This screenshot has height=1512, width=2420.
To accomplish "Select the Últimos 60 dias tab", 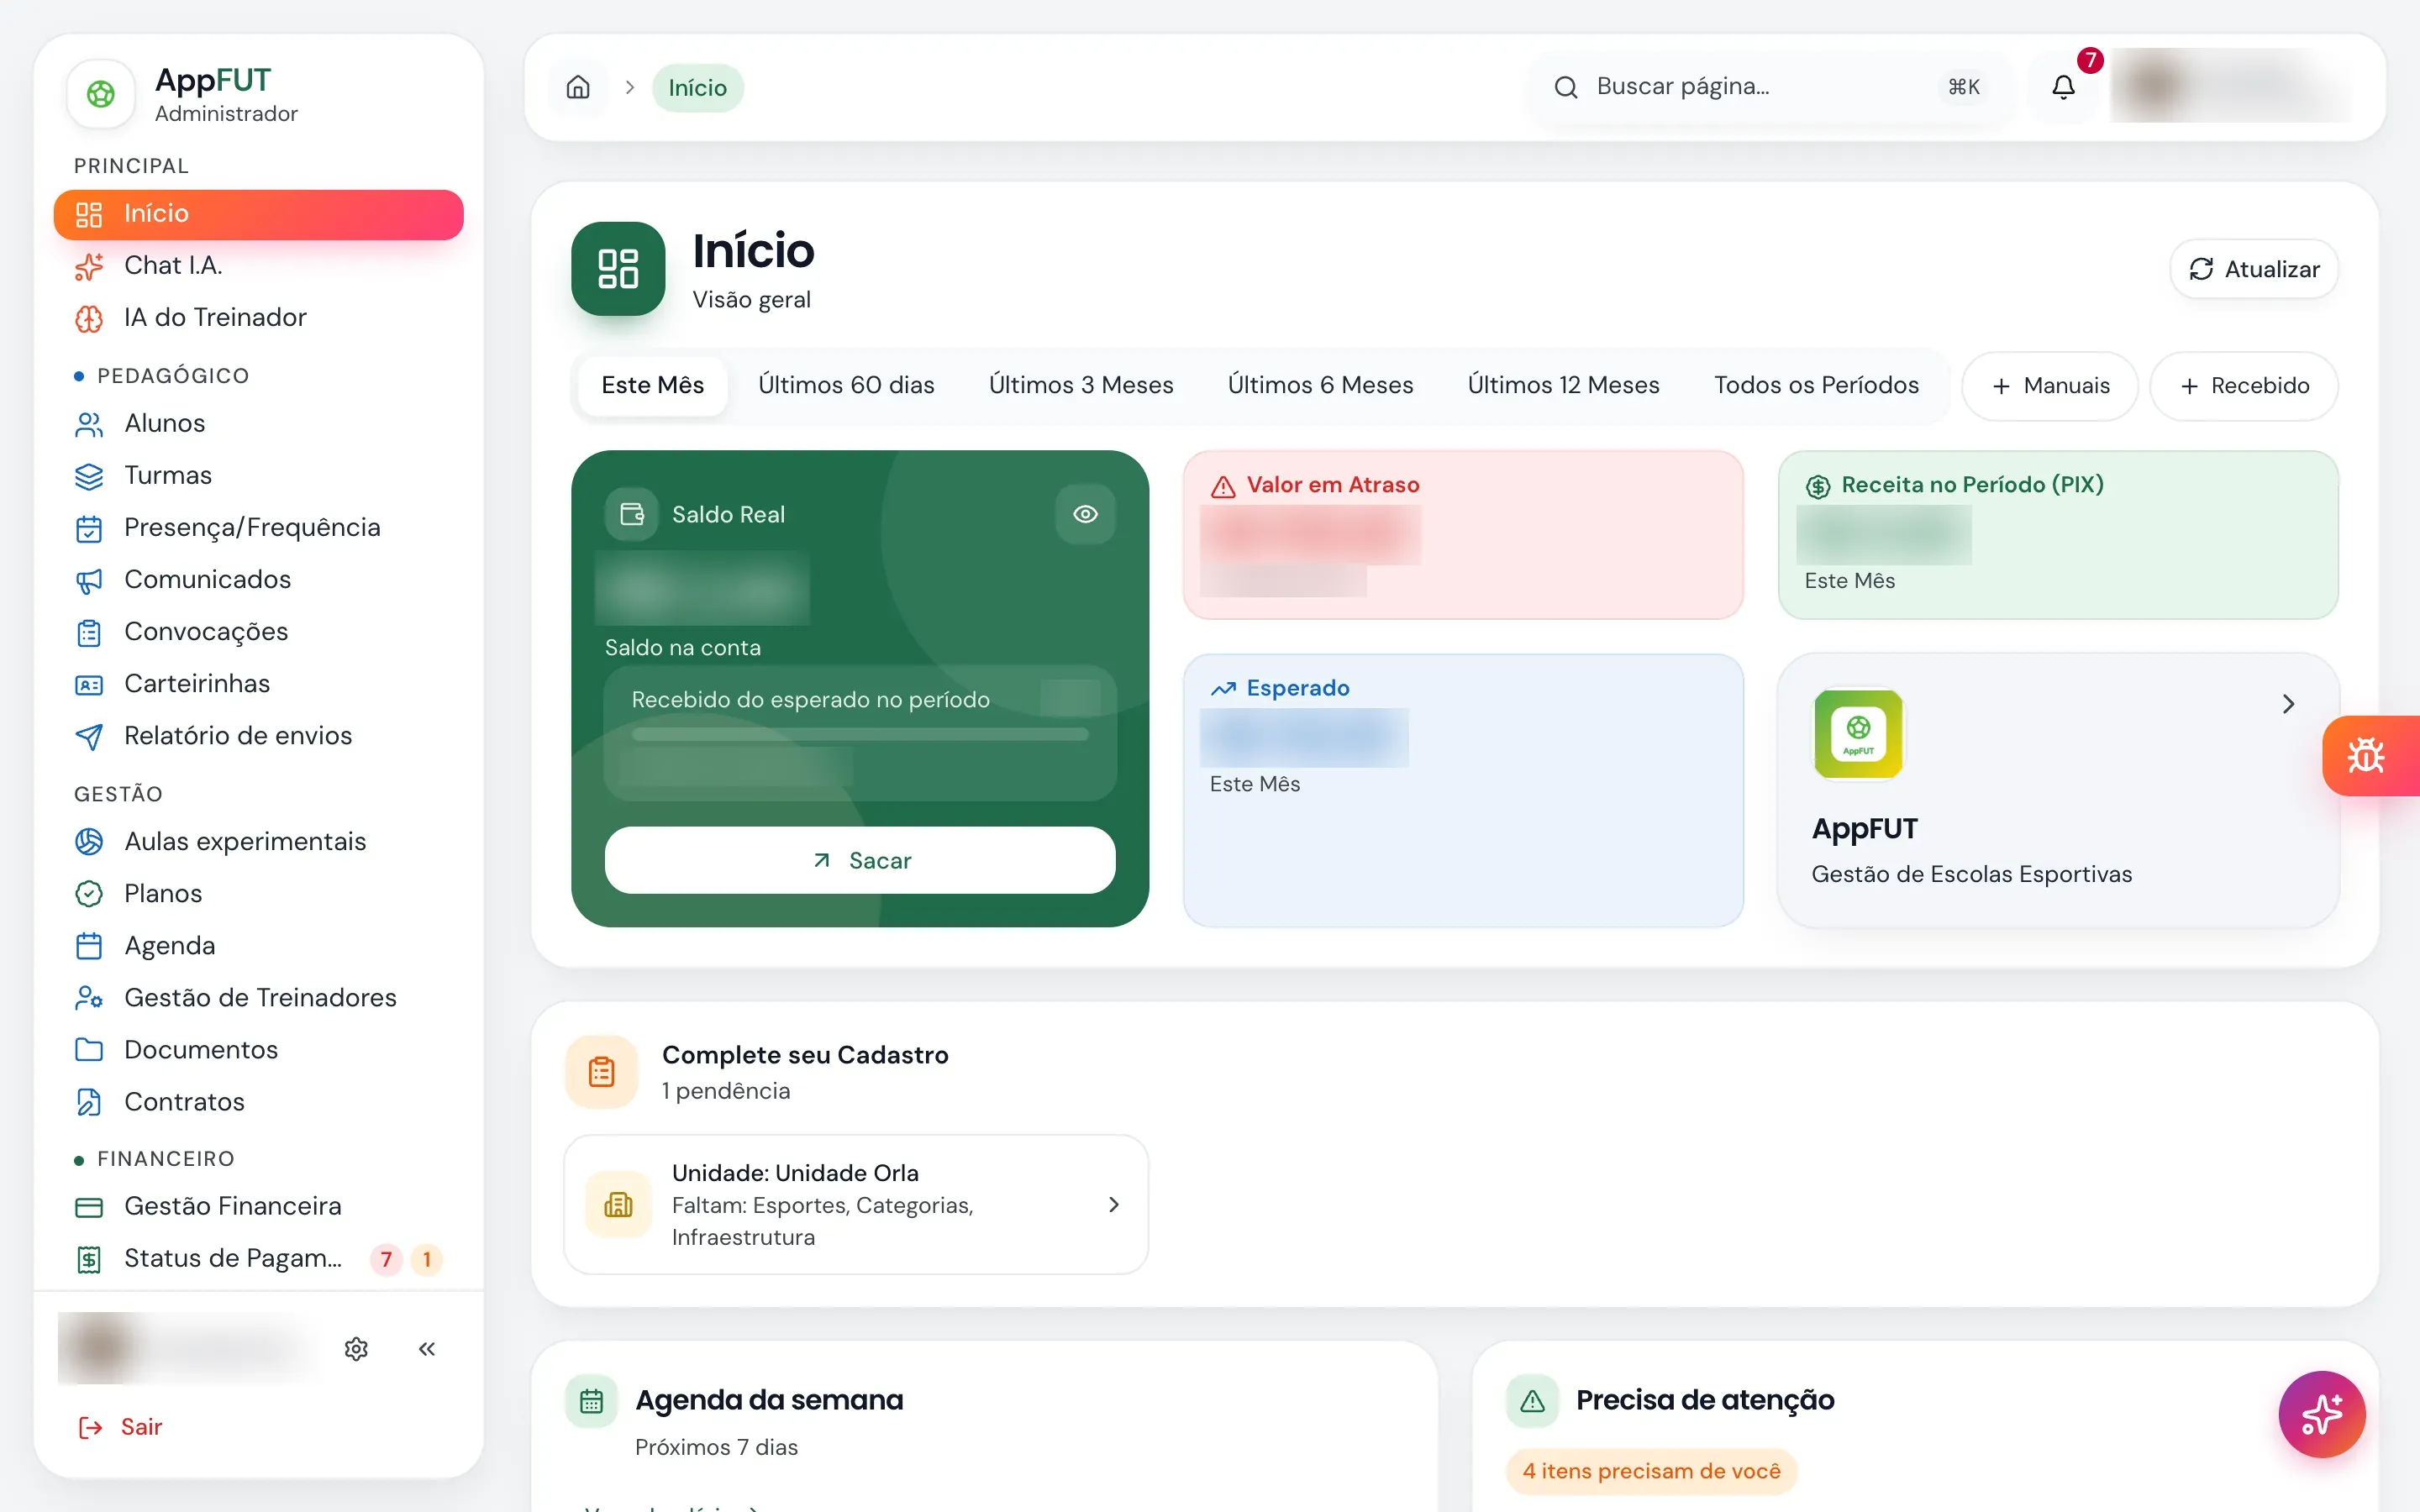I will (x=846, y=386).
